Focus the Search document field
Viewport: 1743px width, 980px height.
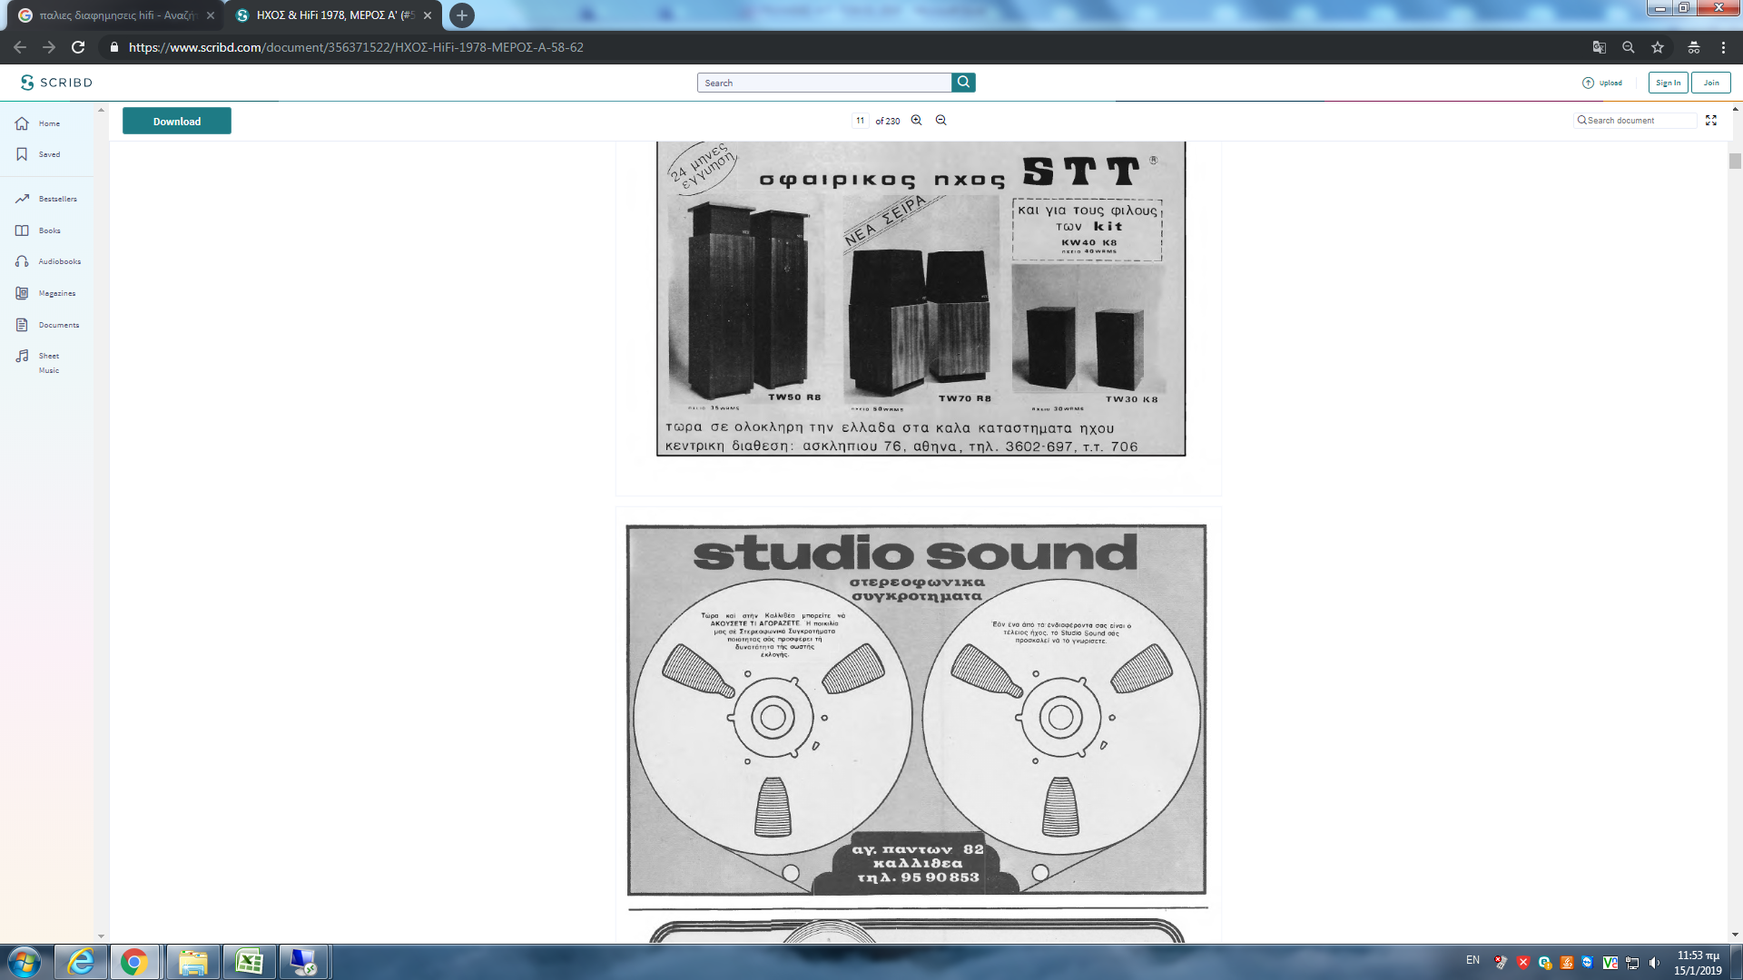tap(1639, 121)
